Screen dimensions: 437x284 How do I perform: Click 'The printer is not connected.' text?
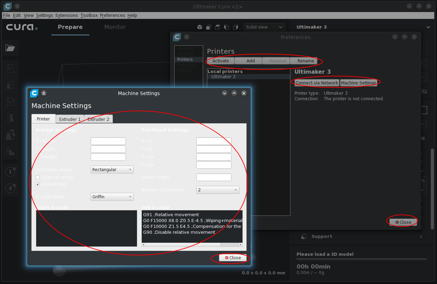click(354, 99)
